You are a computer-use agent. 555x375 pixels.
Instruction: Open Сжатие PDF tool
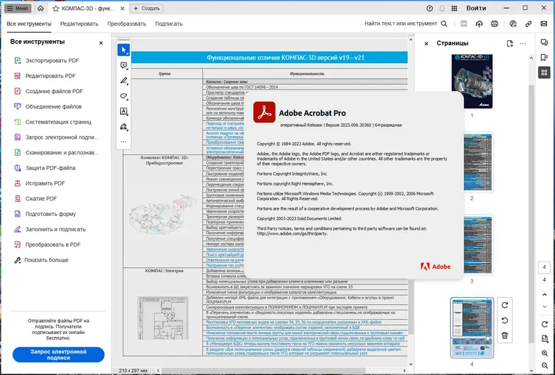[x=35, y=199]
